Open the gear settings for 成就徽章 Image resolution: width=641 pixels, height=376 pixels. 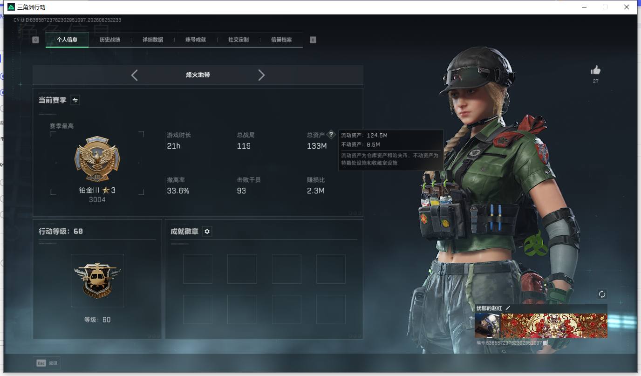207,232
